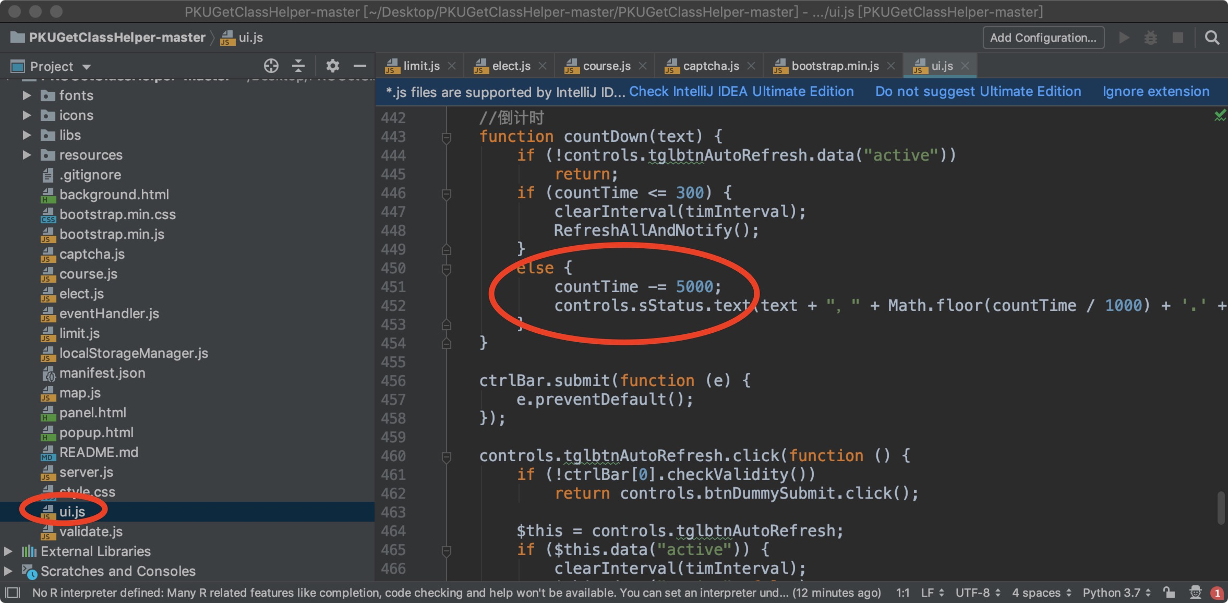Expand the External Libraries node
The image size is (1228, 603).
point(8,551)
